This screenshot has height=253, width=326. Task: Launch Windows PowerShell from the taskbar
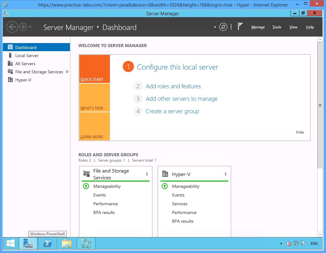47,243
